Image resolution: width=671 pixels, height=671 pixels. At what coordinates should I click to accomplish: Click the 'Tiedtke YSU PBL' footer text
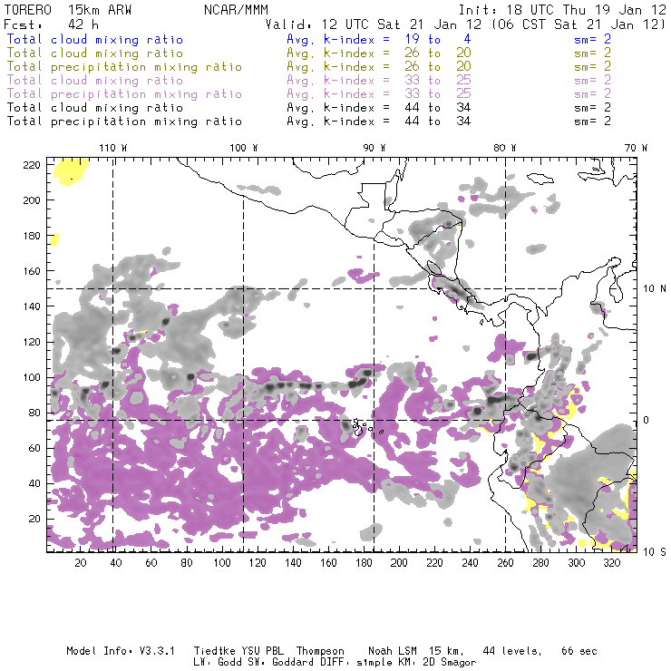click(x=238, y=651)
